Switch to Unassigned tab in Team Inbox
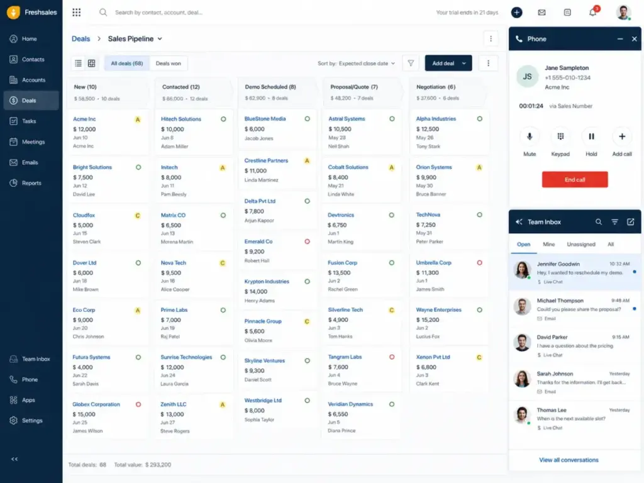The image size is (644, 483). (580, 244)
